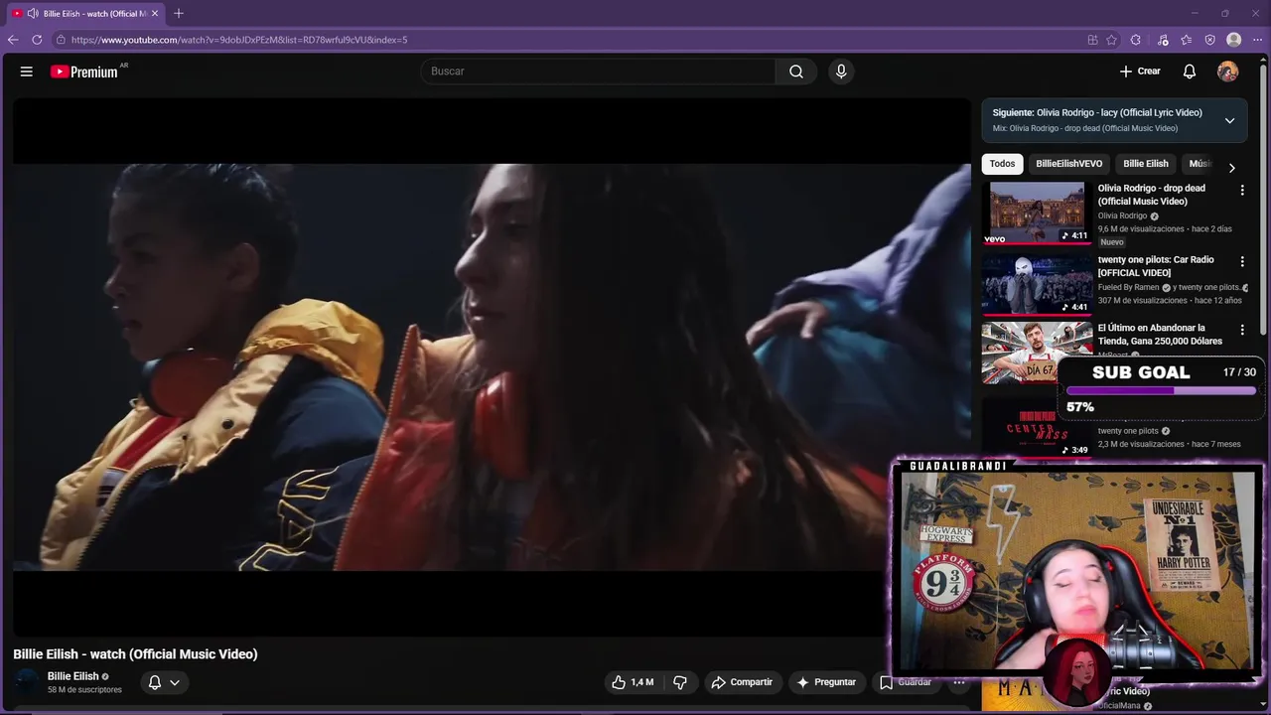This screenshot has height=715, width=1271.
Task: Like the video with 1,4 M likes
Action: tap(633, 682)
